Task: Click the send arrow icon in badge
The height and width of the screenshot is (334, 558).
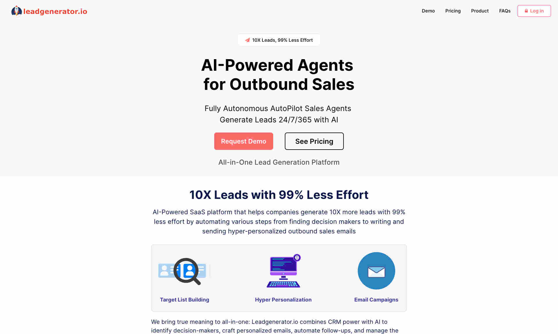Action: [x=247, y=40]
